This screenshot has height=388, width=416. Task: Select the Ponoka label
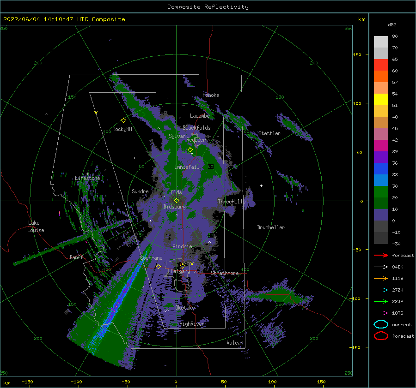[x=211, y=95]
